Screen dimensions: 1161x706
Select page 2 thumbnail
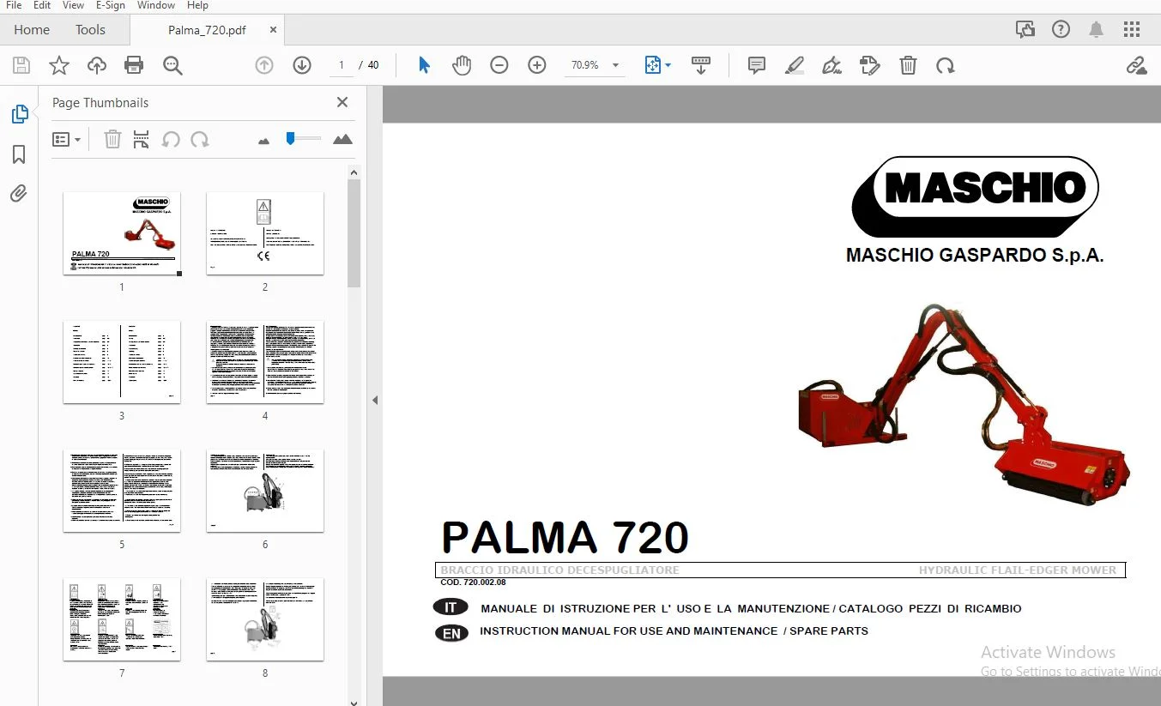265,232
